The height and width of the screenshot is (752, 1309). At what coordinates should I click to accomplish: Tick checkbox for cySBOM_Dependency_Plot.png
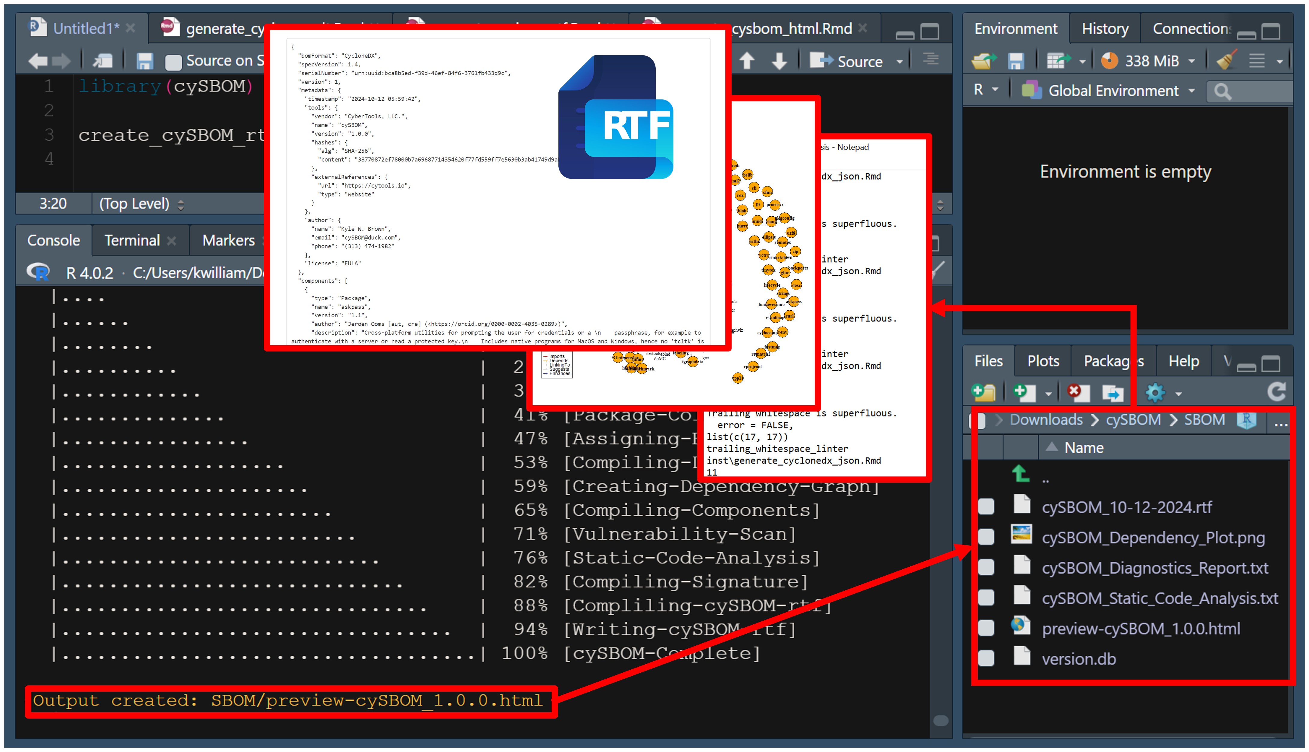click(986, 537)
